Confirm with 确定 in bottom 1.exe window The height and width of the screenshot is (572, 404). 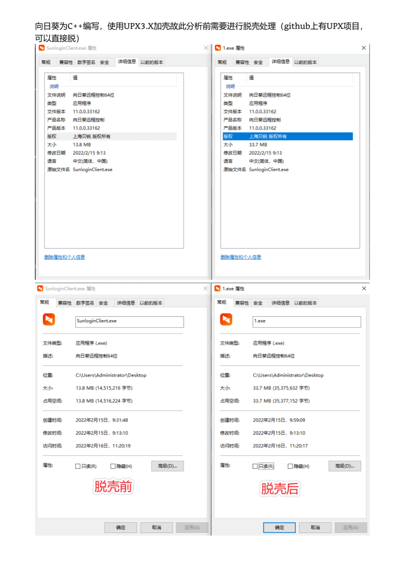(280, 527)
